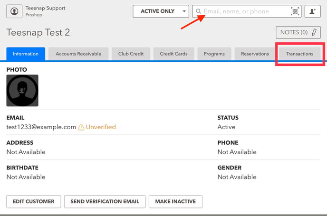Click the customer photo placeholder
The height and width of the screenshot is (216, 327).
pyautogui.click(x=22, y=91)
